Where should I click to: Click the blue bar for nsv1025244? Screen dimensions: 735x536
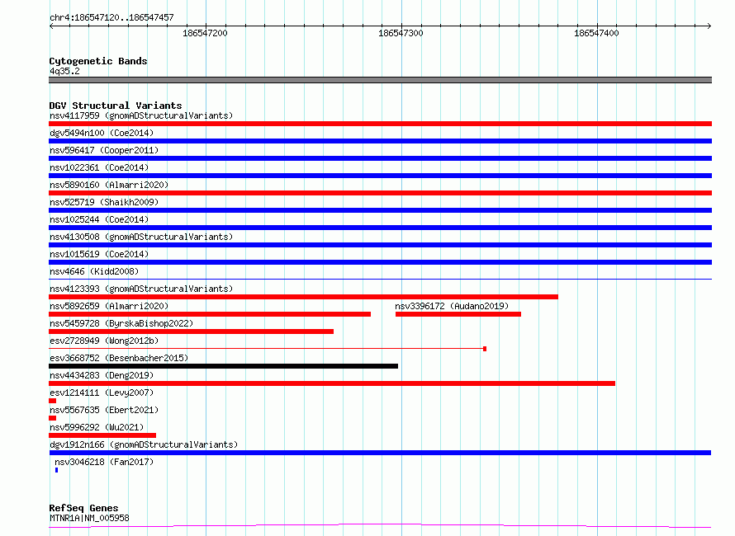coord(380,228)
